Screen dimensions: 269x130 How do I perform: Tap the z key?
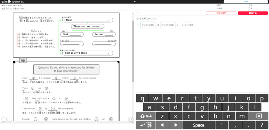click(x=162, y=116)
